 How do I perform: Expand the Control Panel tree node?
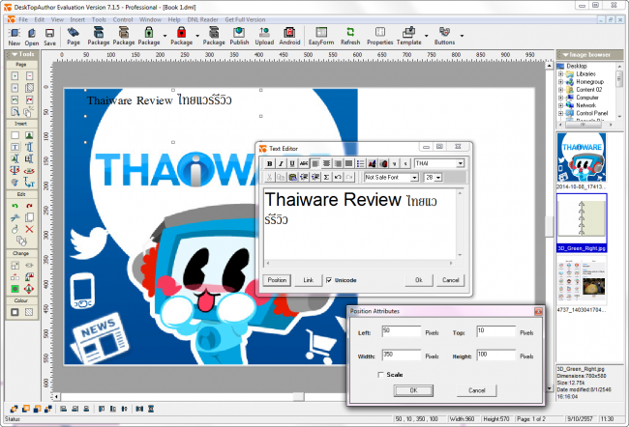[561, 113]
